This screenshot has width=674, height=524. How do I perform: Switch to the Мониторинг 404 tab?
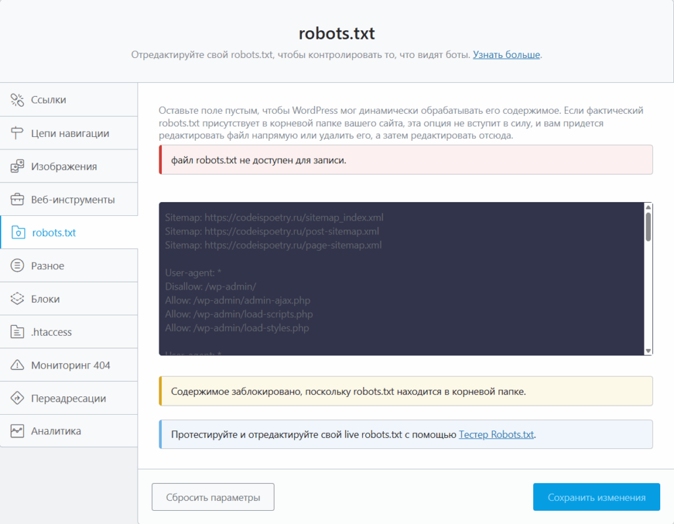pyautogui.click(x=70, y=365)
